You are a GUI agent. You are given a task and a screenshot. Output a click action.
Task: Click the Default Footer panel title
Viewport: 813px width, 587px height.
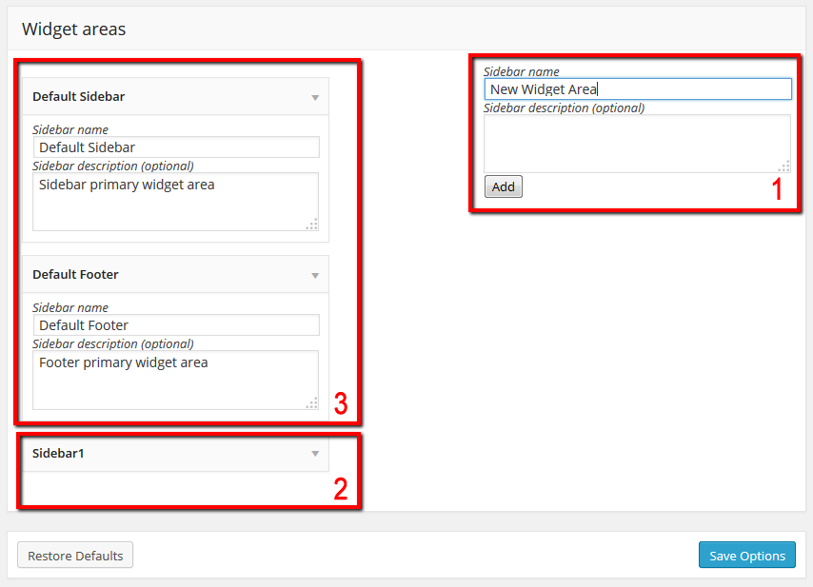point(75,275)
